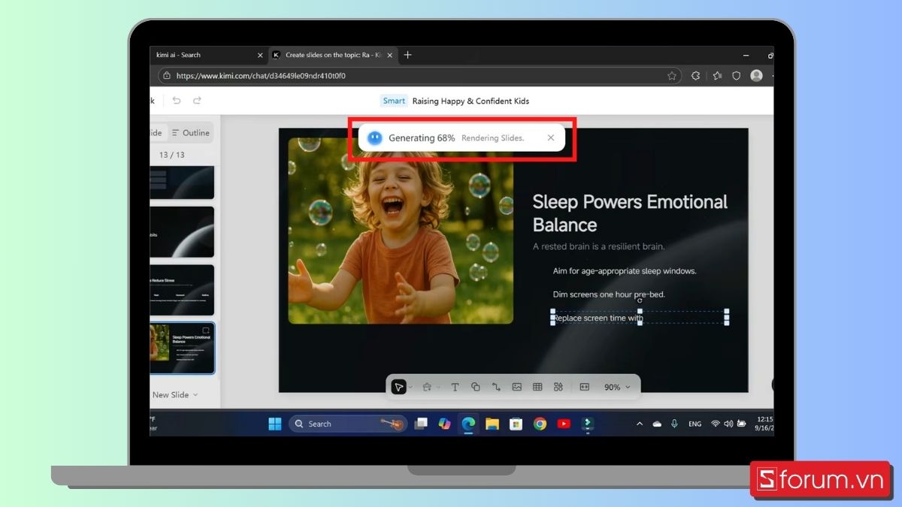The height and width of the screenshot is (507, 902).
Task: Close the kimi ai - Search tab
Action: (260, 55)
